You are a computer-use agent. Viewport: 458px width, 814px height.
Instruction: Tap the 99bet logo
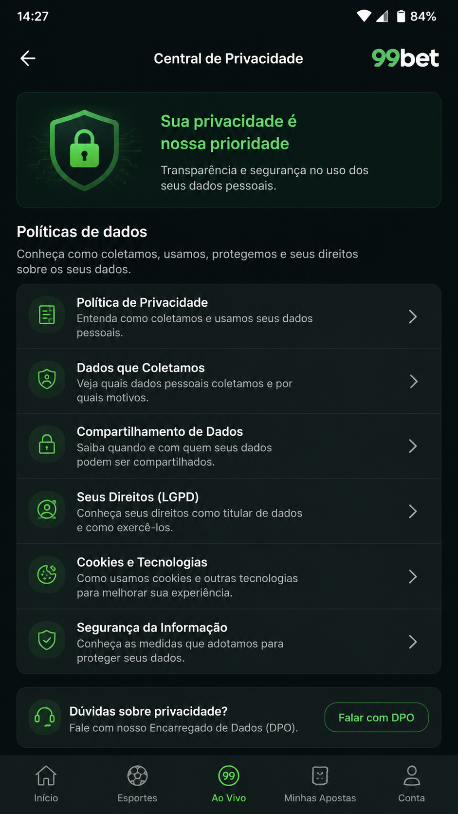coord(405,58)
